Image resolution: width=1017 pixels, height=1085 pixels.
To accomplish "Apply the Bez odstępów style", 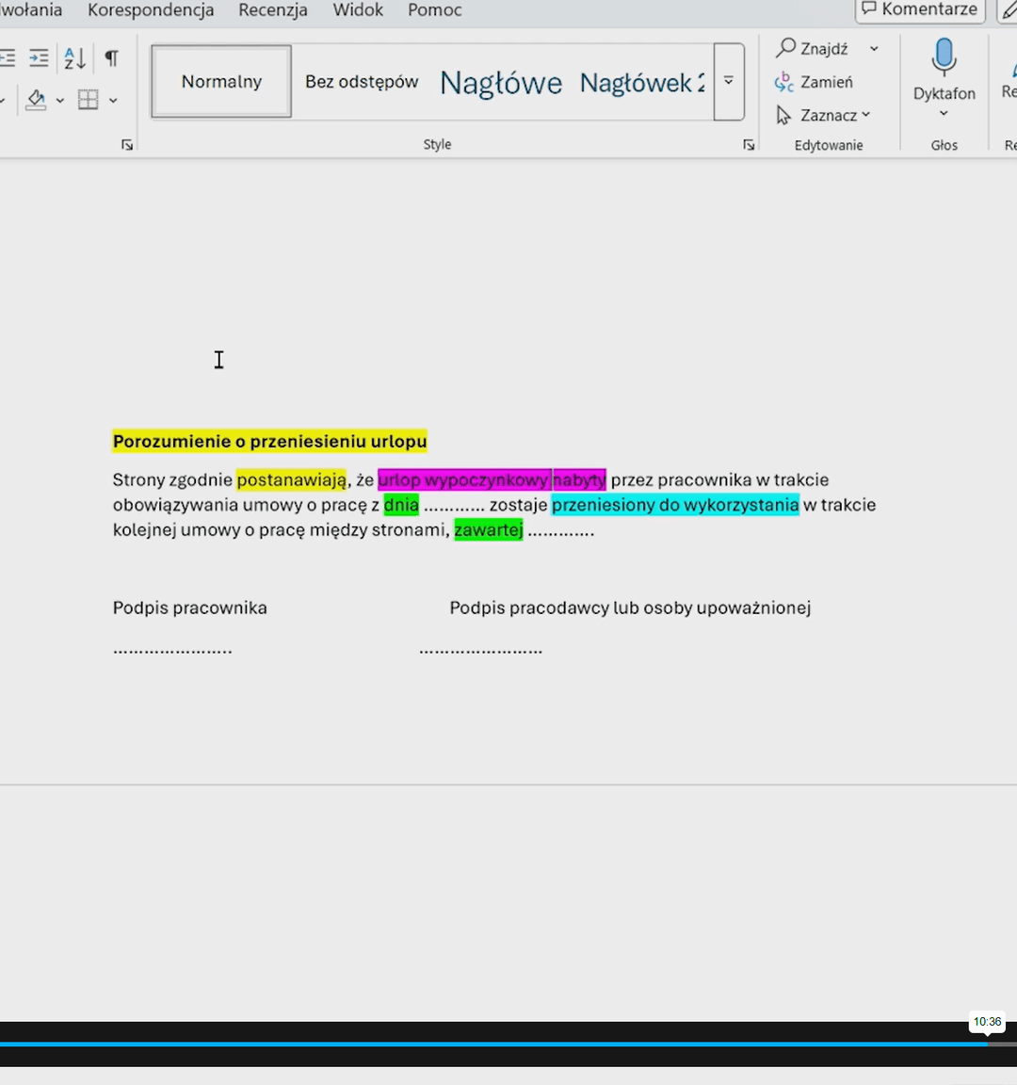I will [x=362, y=82].
